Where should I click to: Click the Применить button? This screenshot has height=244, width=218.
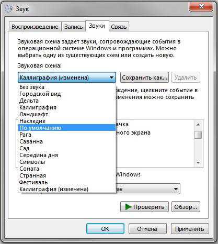[x=190, y=229]
